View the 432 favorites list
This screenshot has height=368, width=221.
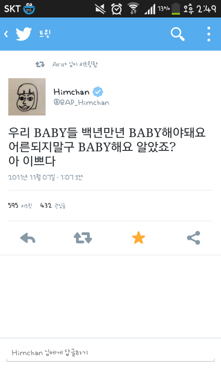click(53, 206)
